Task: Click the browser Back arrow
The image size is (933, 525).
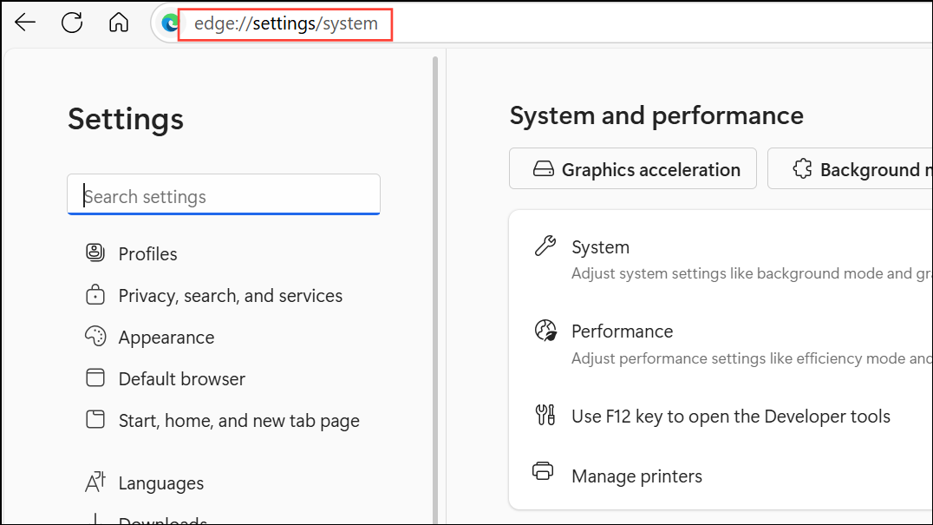Action: pyautogui.click(x=25, y=23)
